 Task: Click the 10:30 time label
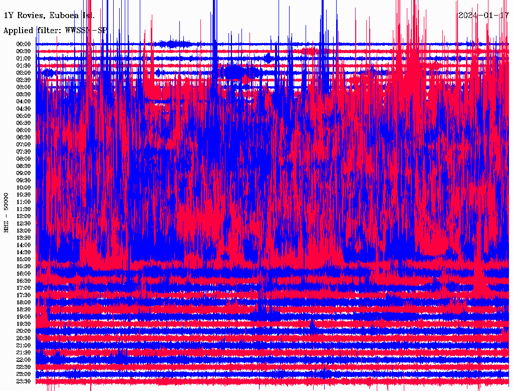coord(24,195)
